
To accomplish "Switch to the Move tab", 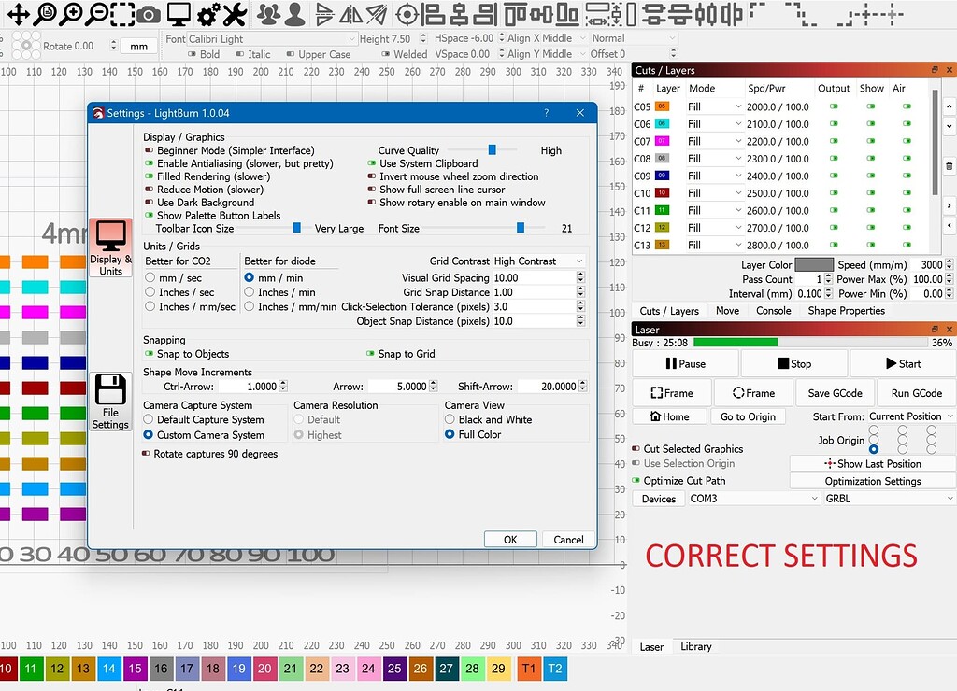I will tap(727, 310).
